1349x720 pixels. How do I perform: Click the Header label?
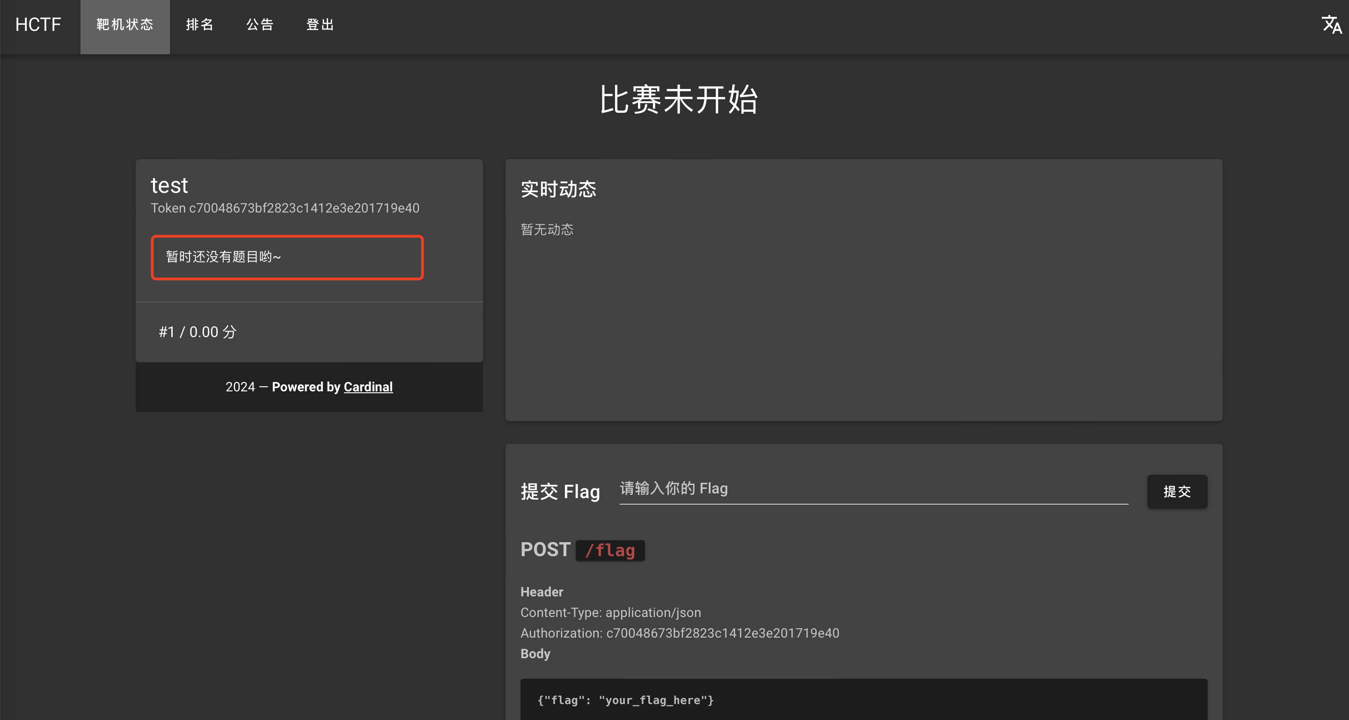point(542,592)
